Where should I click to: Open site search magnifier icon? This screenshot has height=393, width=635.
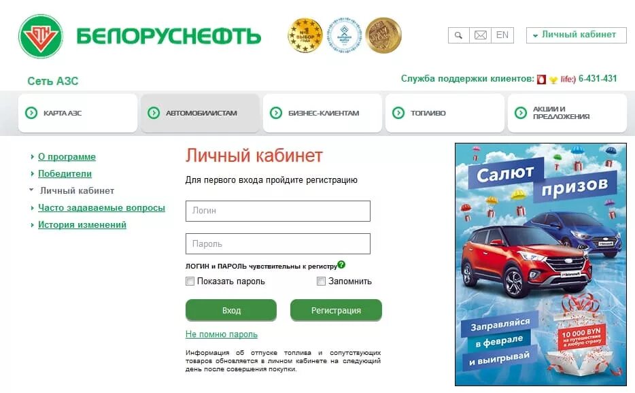tap(458, 35)
